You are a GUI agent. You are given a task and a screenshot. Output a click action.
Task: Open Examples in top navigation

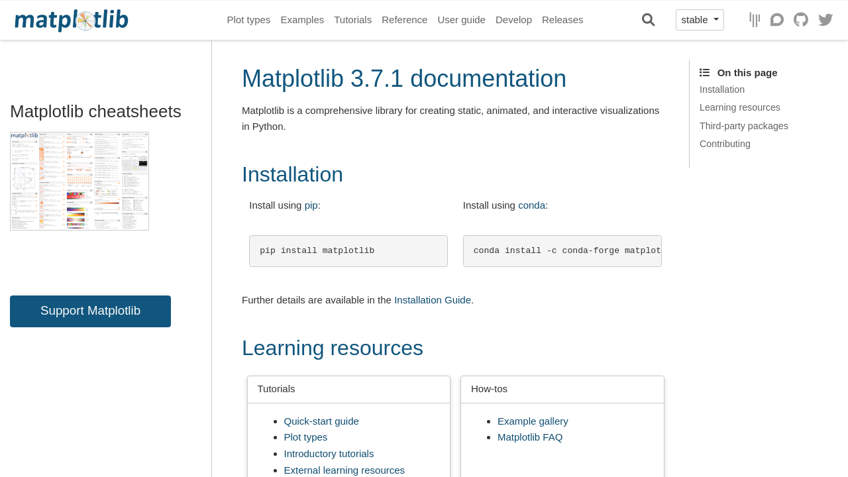pyautogui.click(x=302, y=20)
